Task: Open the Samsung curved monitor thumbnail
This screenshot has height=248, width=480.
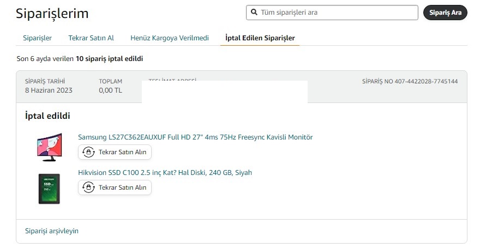Action: pyautogui.click(x=49, y=147)
